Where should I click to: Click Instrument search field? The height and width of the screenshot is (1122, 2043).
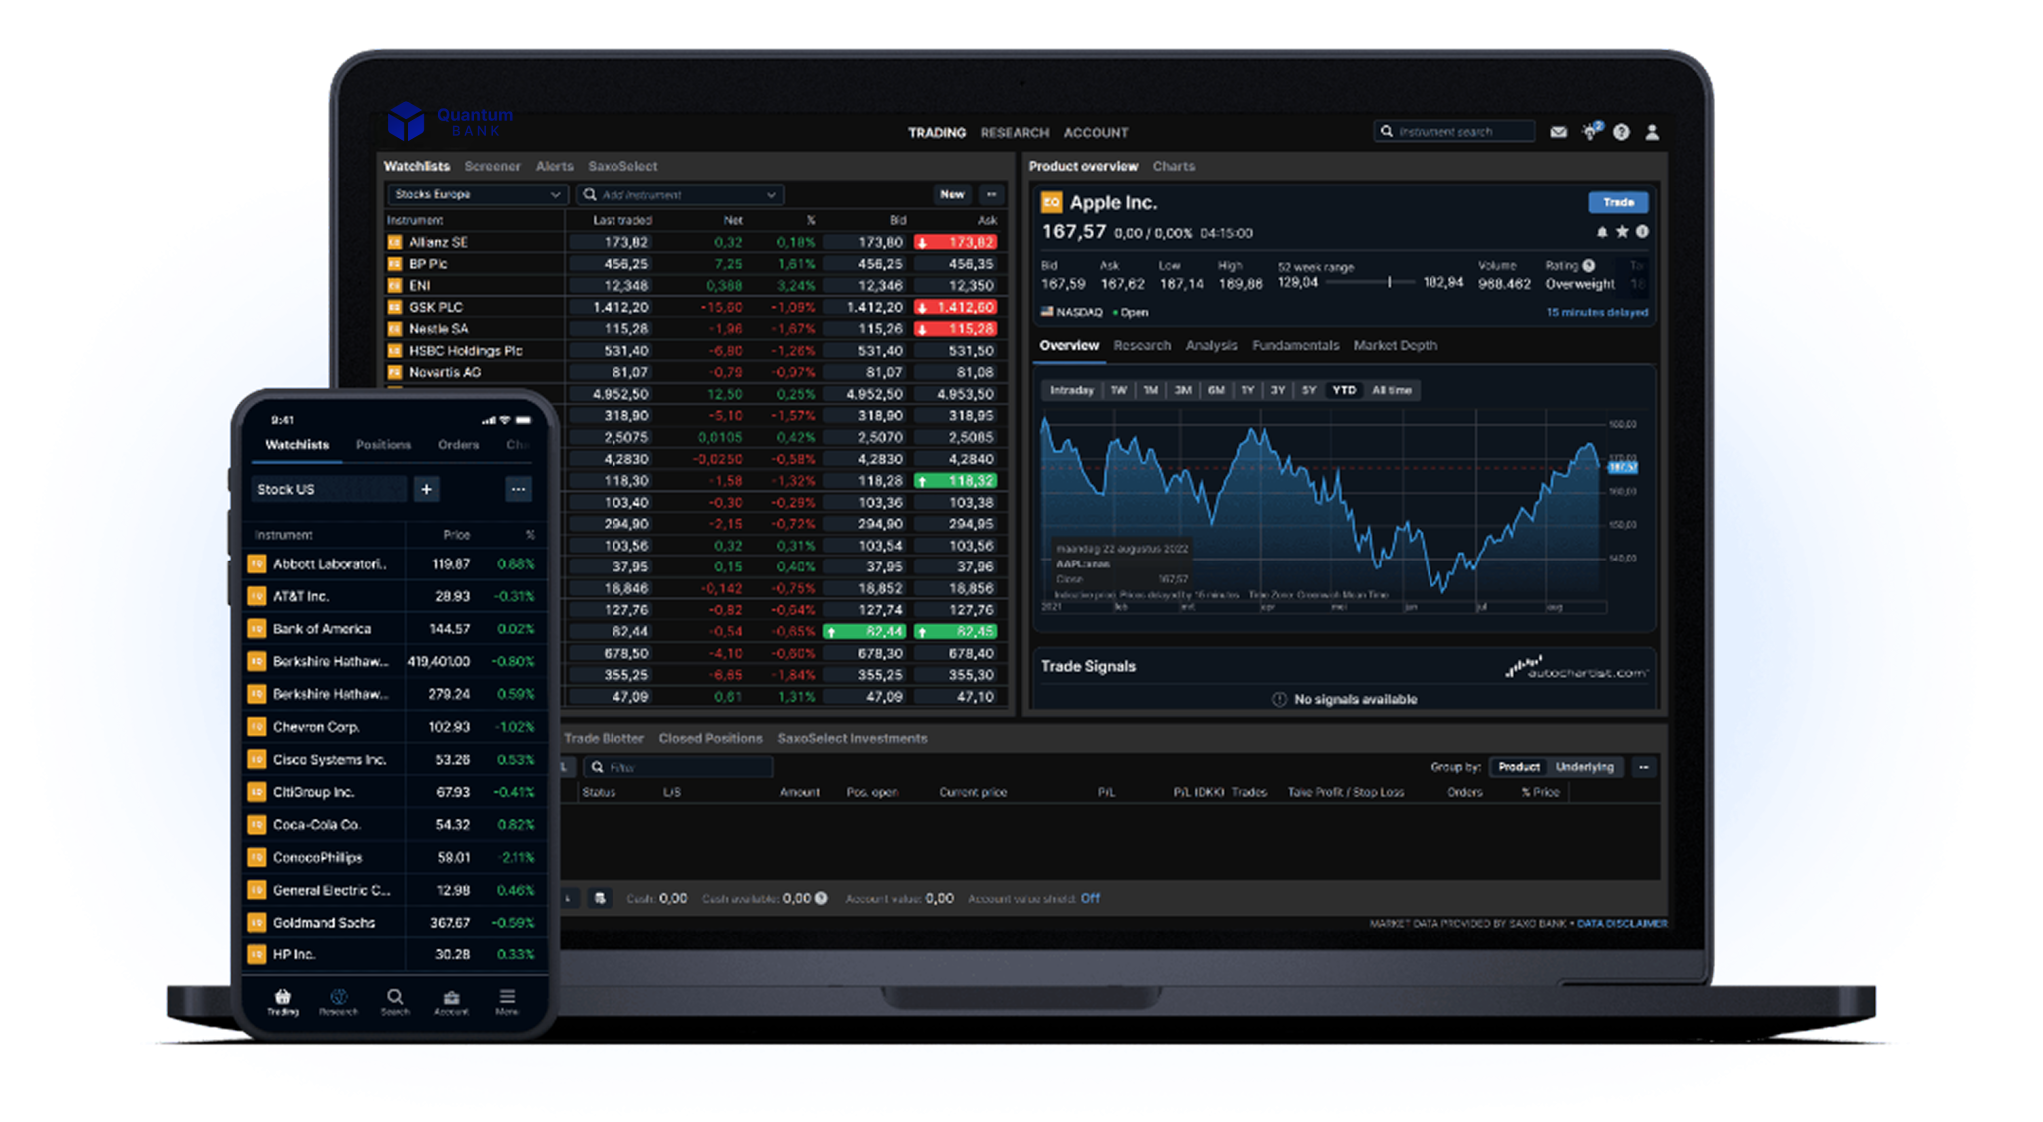pyautogui.click(x=1454, y=131)
